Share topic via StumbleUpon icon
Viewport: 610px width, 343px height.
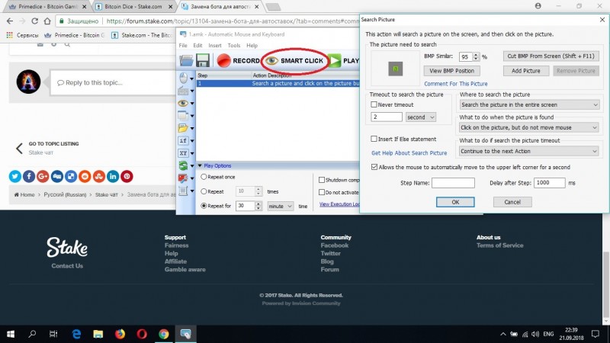(99, 176)
